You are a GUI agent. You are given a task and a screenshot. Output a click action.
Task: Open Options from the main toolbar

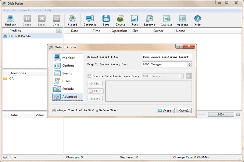coord(182,20)
